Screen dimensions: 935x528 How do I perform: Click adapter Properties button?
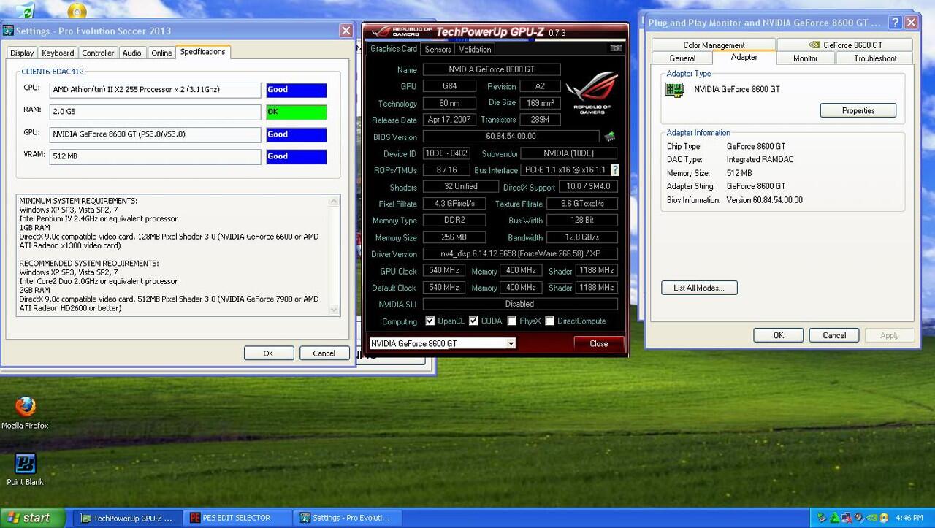[858, 111]
